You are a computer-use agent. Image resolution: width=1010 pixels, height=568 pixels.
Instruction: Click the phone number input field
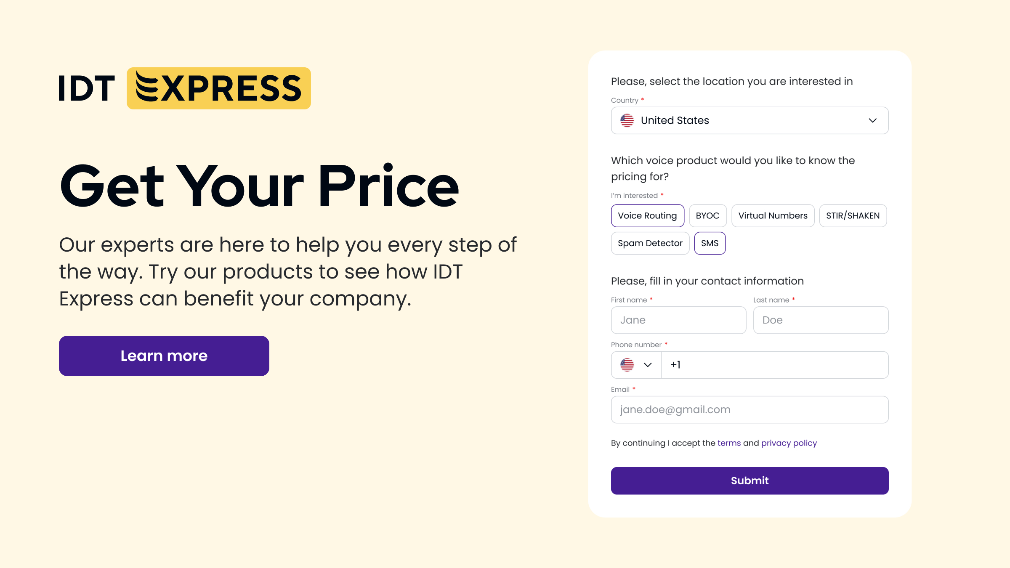coord(774,365)
